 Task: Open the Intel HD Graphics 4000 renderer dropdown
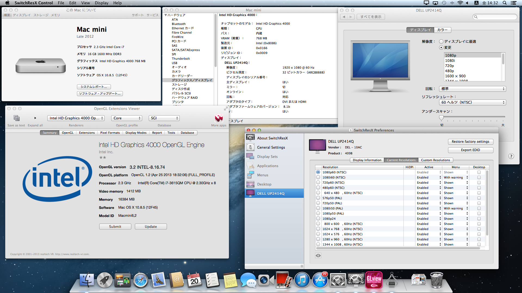point(76,118)
